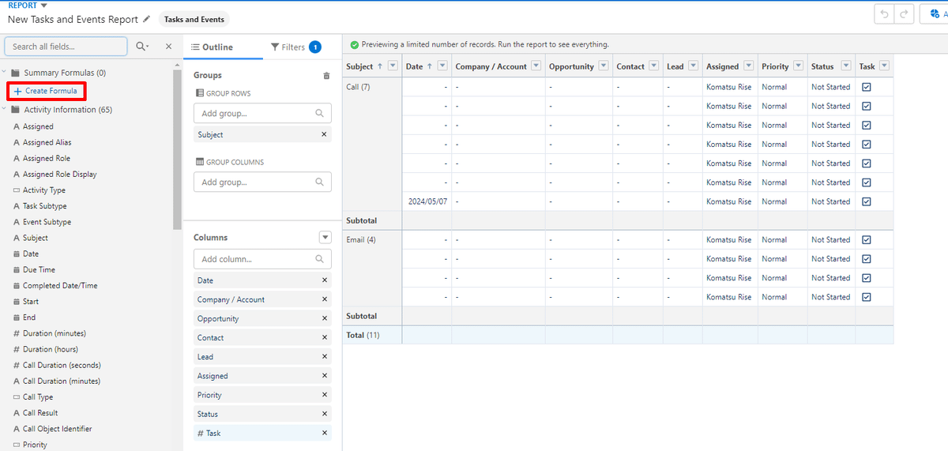Click the redo arrow button
The image size is (948, 451).
click(905, 14)
